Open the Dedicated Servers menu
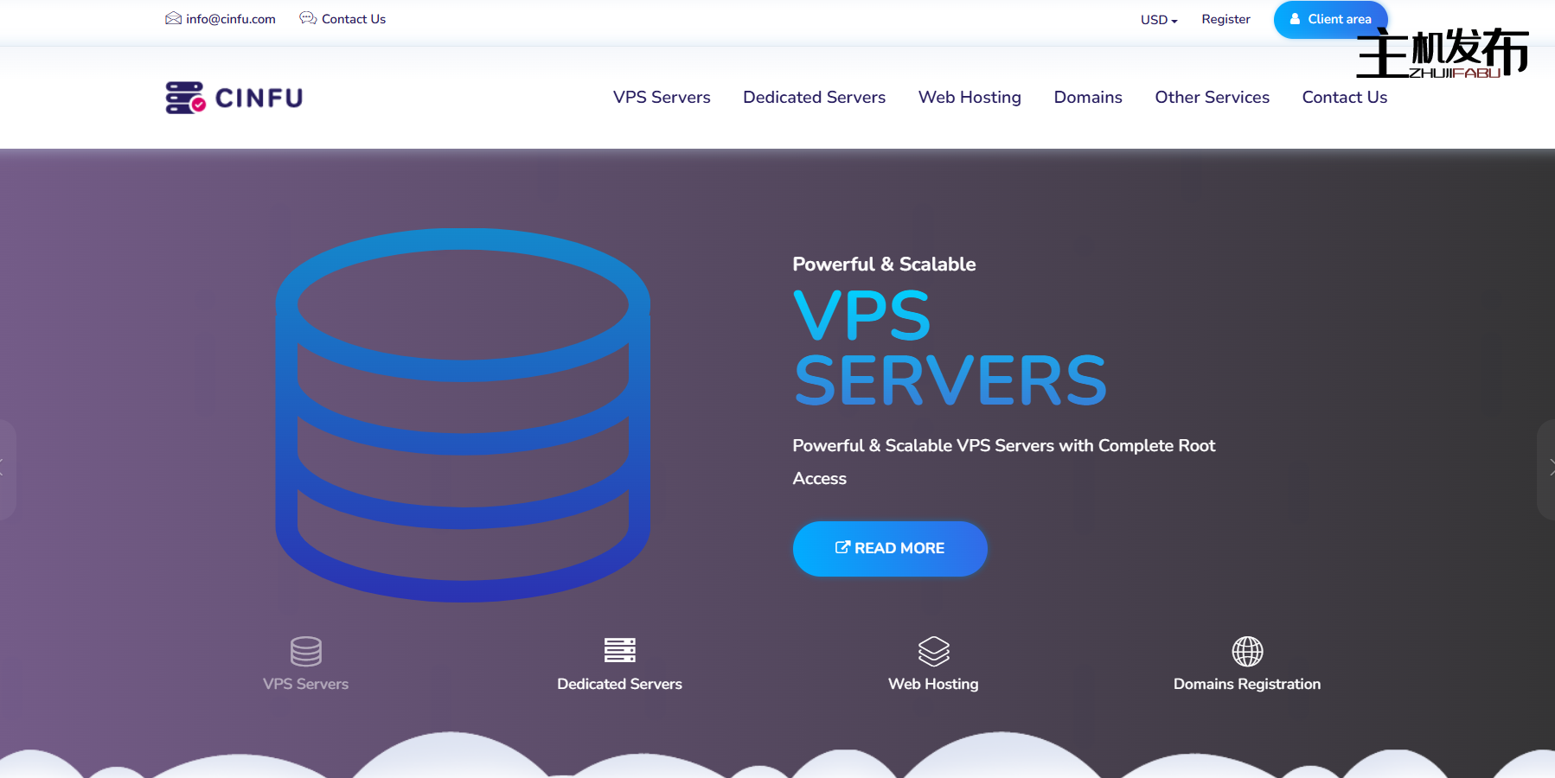The width and height of the screenshot is (1555, 778). (x=814, y=98)
